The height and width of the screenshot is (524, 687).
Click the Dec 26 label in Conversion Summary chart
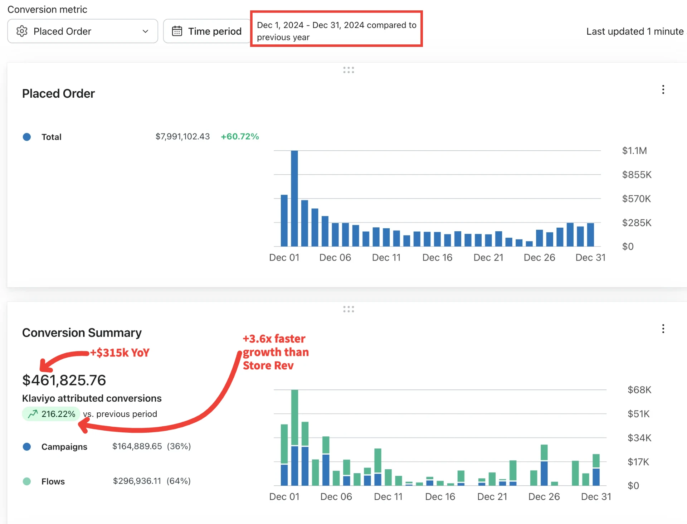(544, 496)
